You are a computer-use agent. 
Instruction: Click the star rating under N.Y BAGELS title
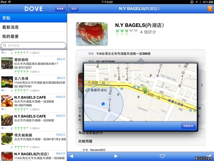click(x=126, y=31)
